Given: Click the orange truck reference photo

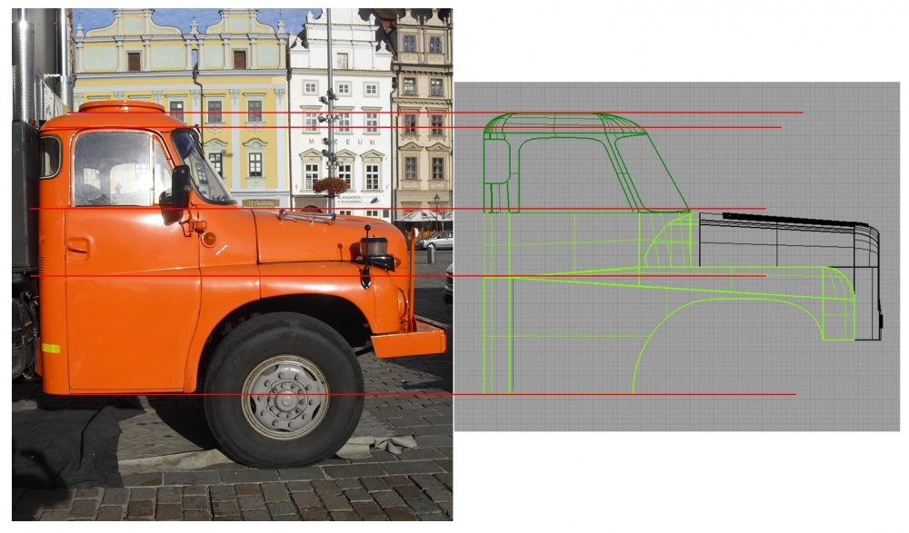Looking at the screenshot, I should pyautogui.click(x=232, y=264).
